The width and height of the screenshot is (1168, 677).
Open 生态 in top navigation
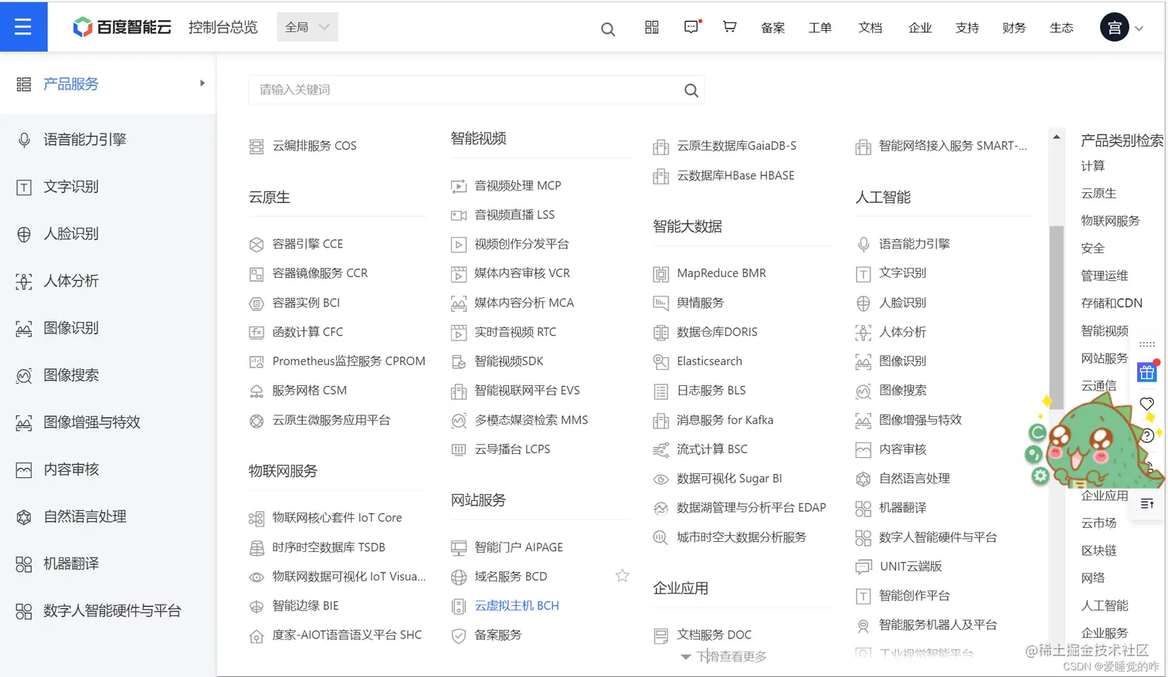tap(1061, 28)
